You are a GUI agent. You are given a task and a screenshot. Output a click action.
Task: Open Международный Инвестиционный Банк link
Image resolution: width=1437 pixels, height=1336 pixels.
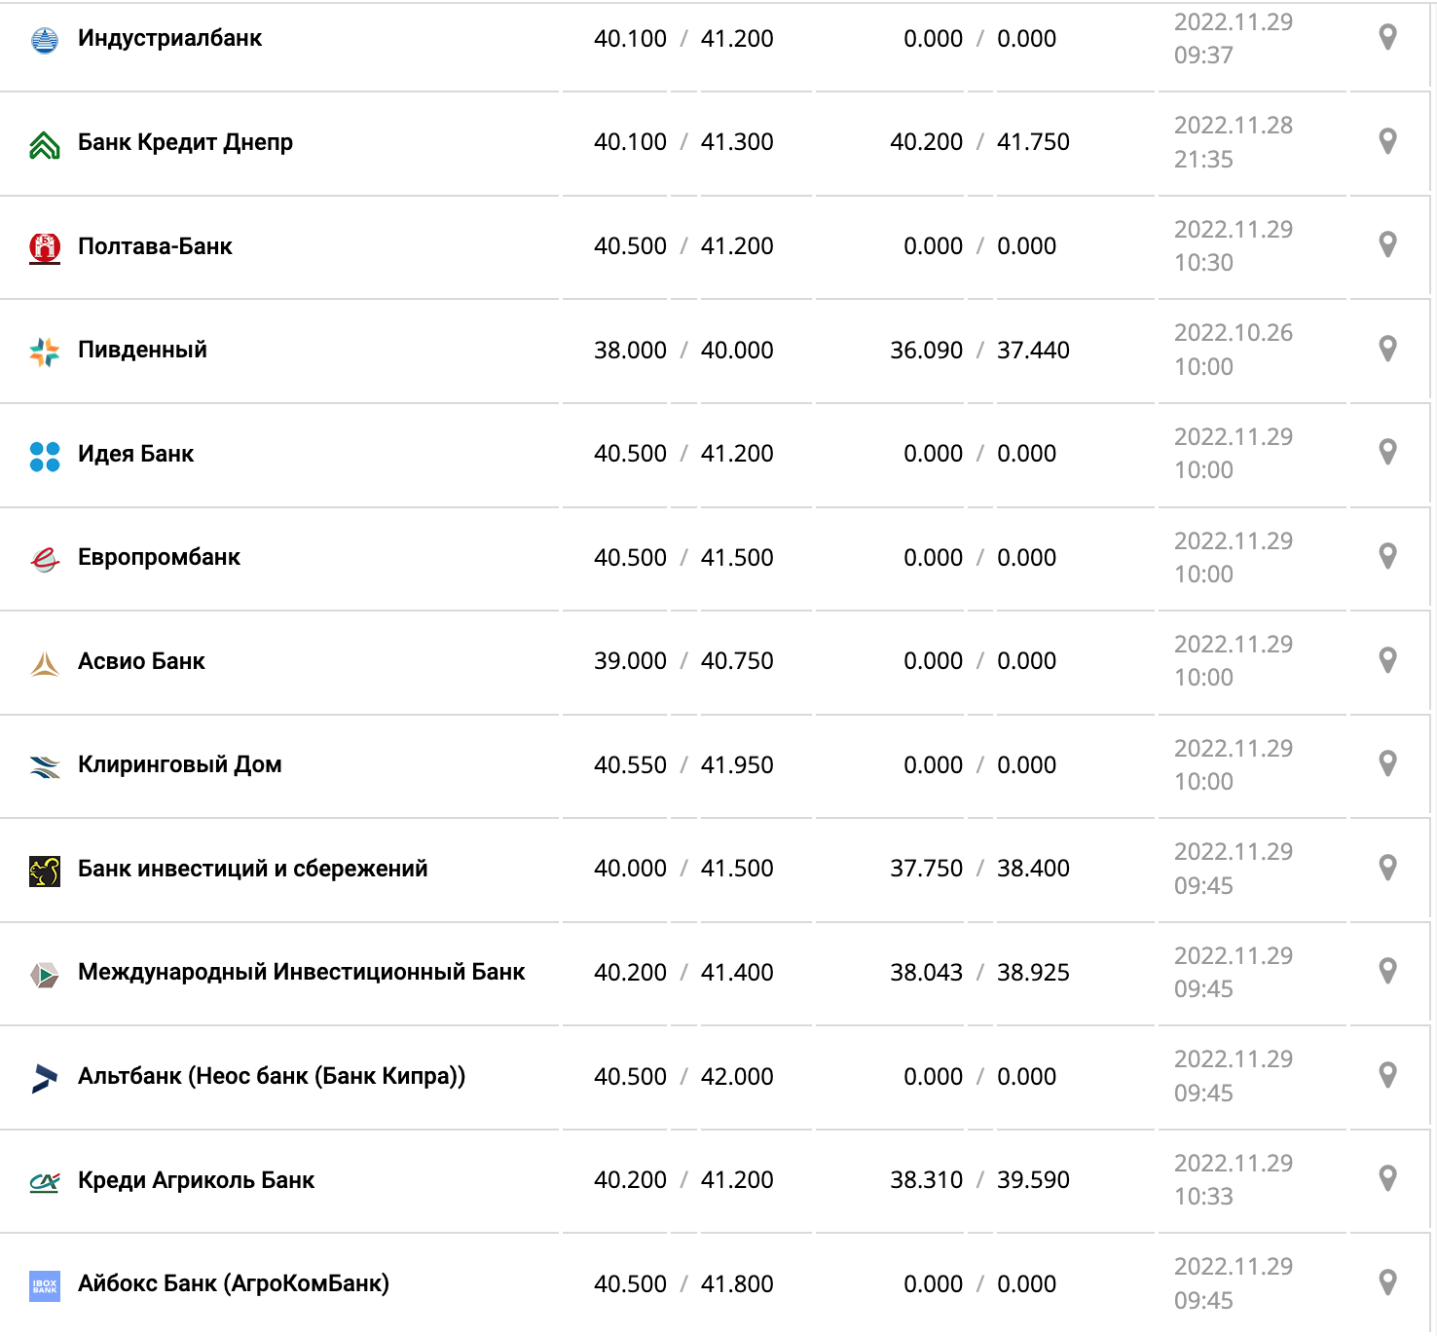click(301, 972)
